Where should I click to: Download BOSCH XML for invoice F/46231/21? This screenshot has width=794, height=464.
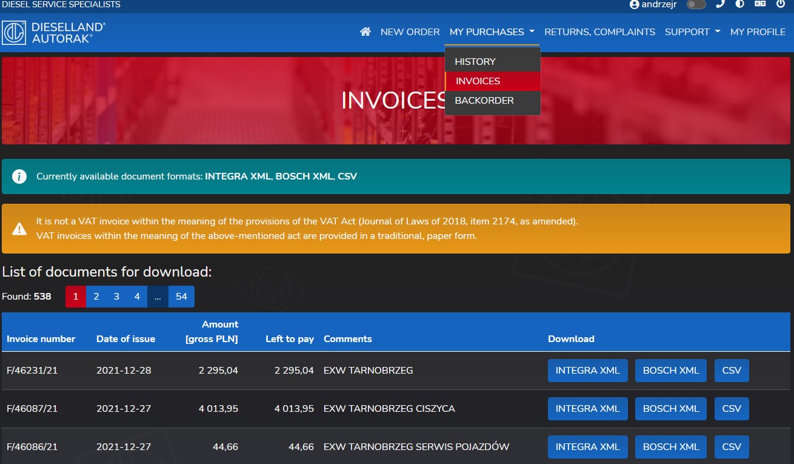click(x=671, y=371)
